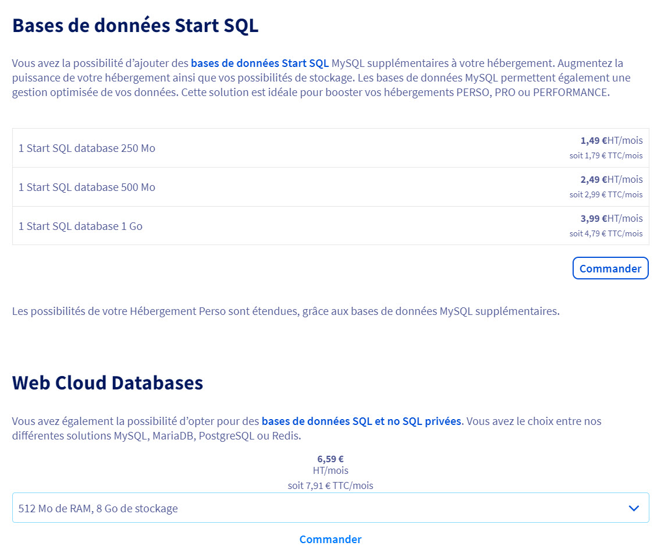
Task: Select the '1 Start SQL database 500 Mo' row
Action: (x=331, y=187)
